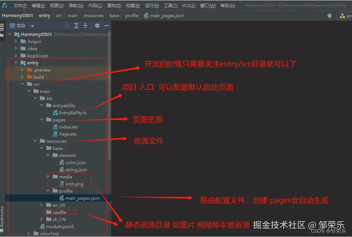Viewport: 352px width, 237px height.
Task: Click HarmonyOS01 breadcrumb
Action: pyautogui.click(x=17, y=16)
